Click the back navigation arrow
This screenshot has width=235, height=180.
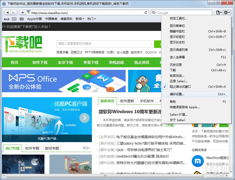point(7,12)
